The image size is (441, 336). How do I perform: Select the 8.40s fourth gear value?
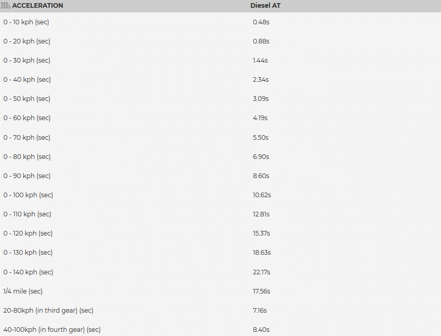tap(261, 330)
